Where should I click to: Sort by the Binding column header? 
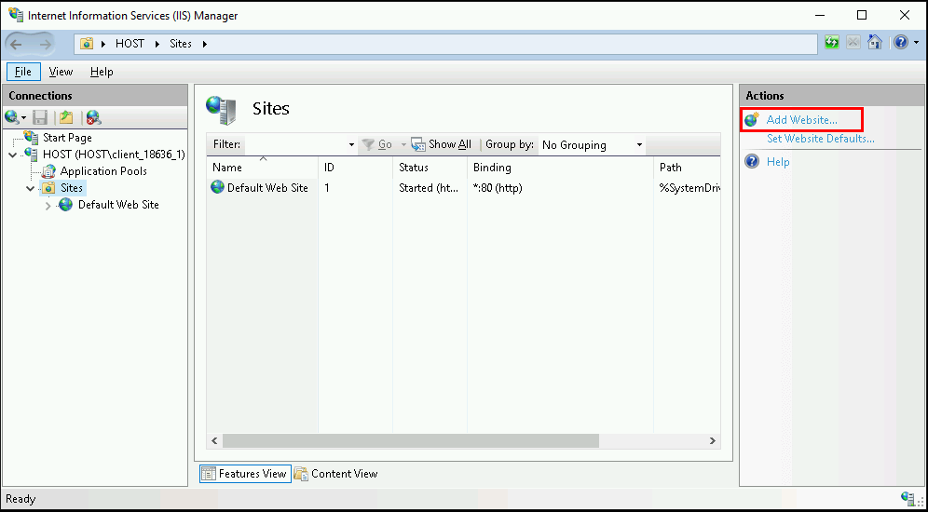tap(560, 168)
